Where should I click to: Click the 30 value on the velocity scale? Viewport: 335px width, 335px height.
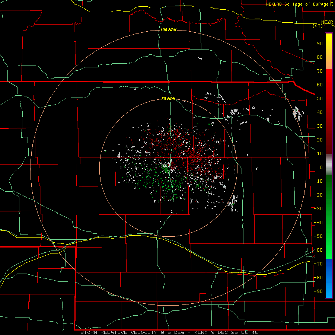pyautogui.click(x=320, y=126)
